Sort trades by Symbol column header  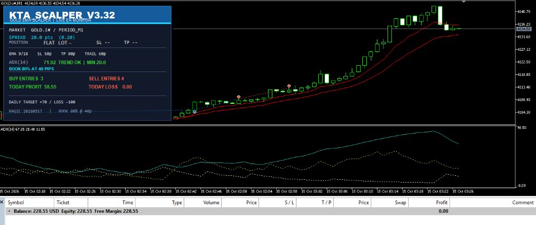(30, 203)
